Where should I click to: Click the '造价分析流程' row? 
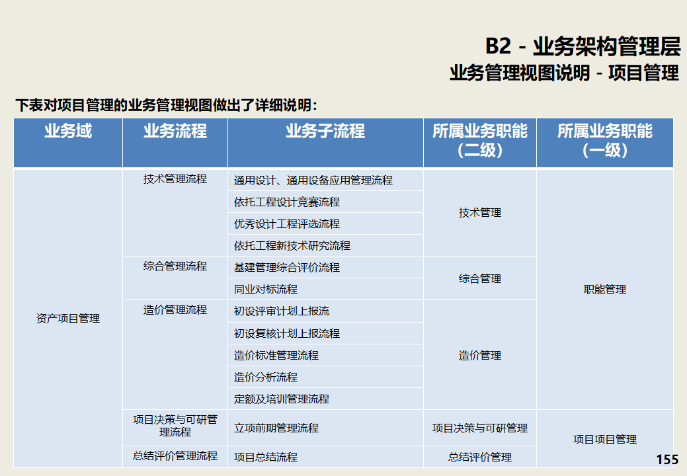tap(325, 377)
